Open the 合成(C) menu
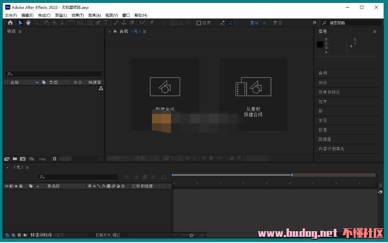 coord(44,15)
